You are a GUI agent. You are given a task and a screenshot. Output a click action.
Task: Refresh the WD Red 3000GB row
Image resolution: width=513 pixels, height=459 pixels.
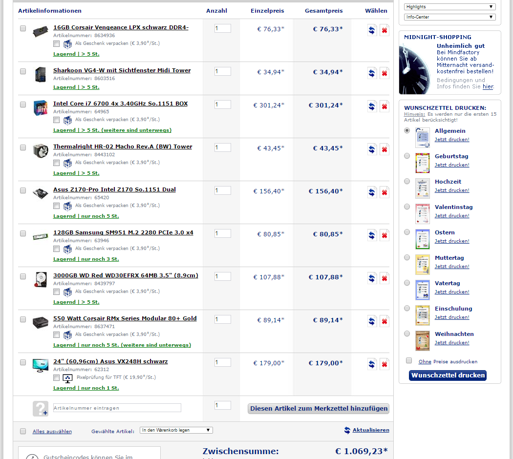[372, 278]
